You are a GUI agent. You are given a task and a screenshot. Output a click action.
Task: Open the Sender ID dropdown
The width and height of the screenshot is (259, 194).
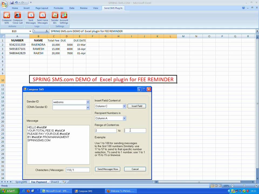point(88,102)
